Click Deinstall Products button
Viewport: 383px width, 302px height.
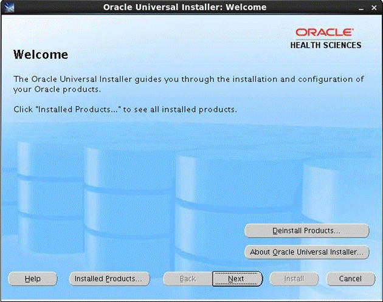(306, 231)
